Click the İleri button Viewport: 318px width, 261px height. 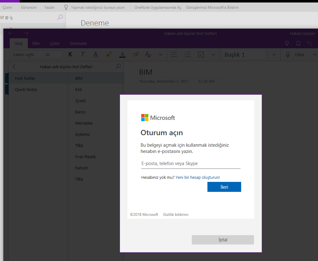(224, 187)
